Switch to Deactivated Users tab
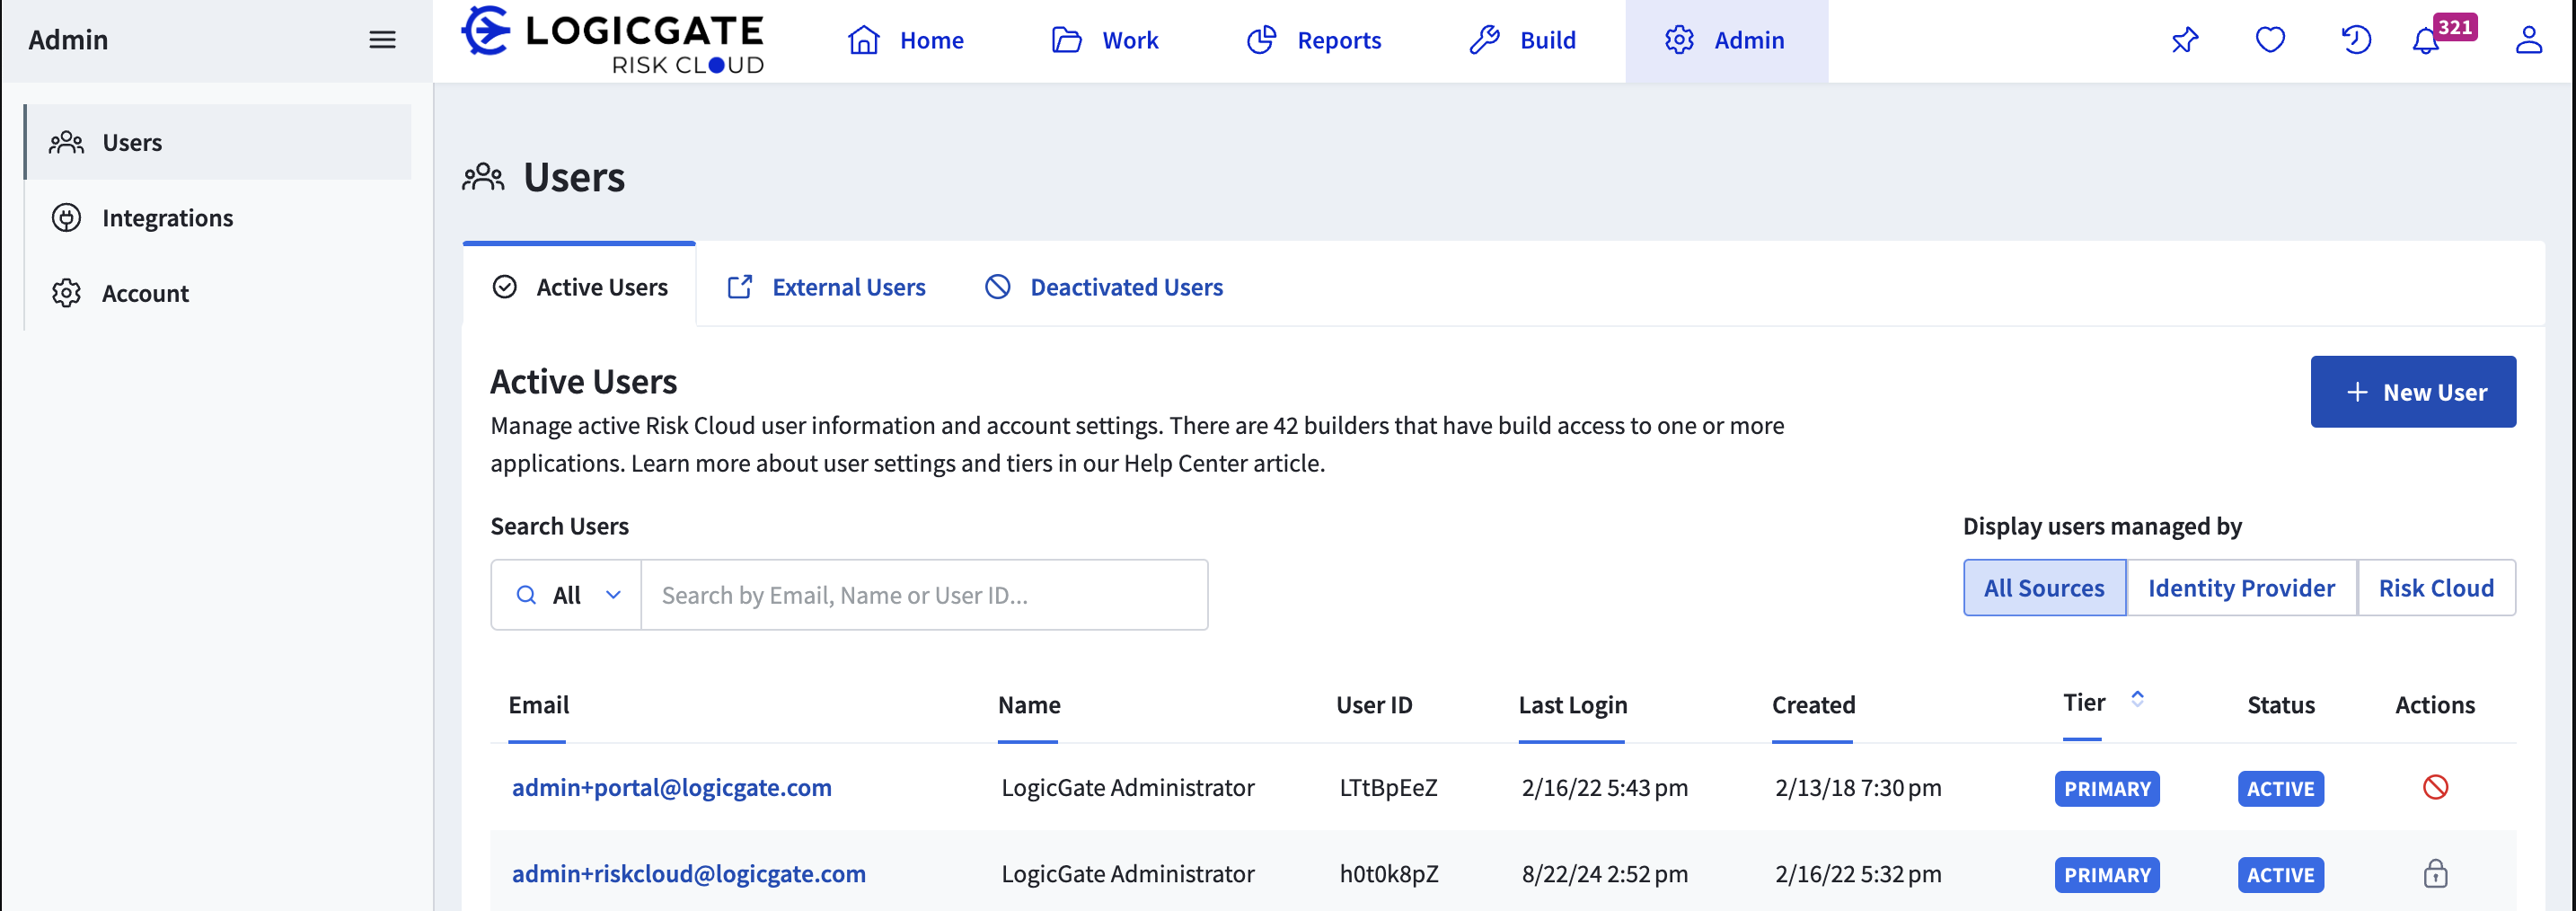 point(1104,287)
